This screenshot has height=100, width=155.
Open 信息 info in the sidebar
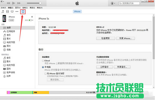(7, 50)
